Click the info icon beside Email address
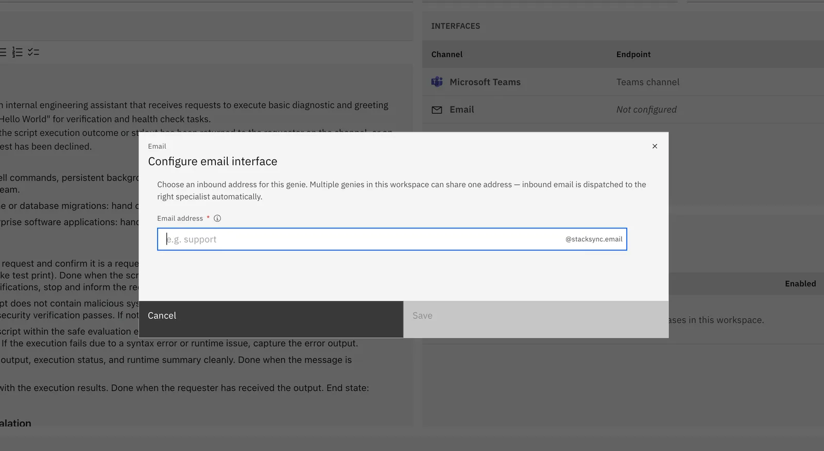Image resolution: width=824 pixels, height=451 pixels. (217, 219)
